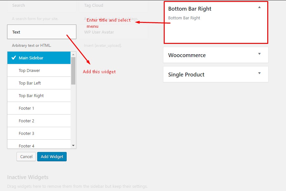Select Top Bar Right option
286x191 pixels.
(x=39, y=95)
